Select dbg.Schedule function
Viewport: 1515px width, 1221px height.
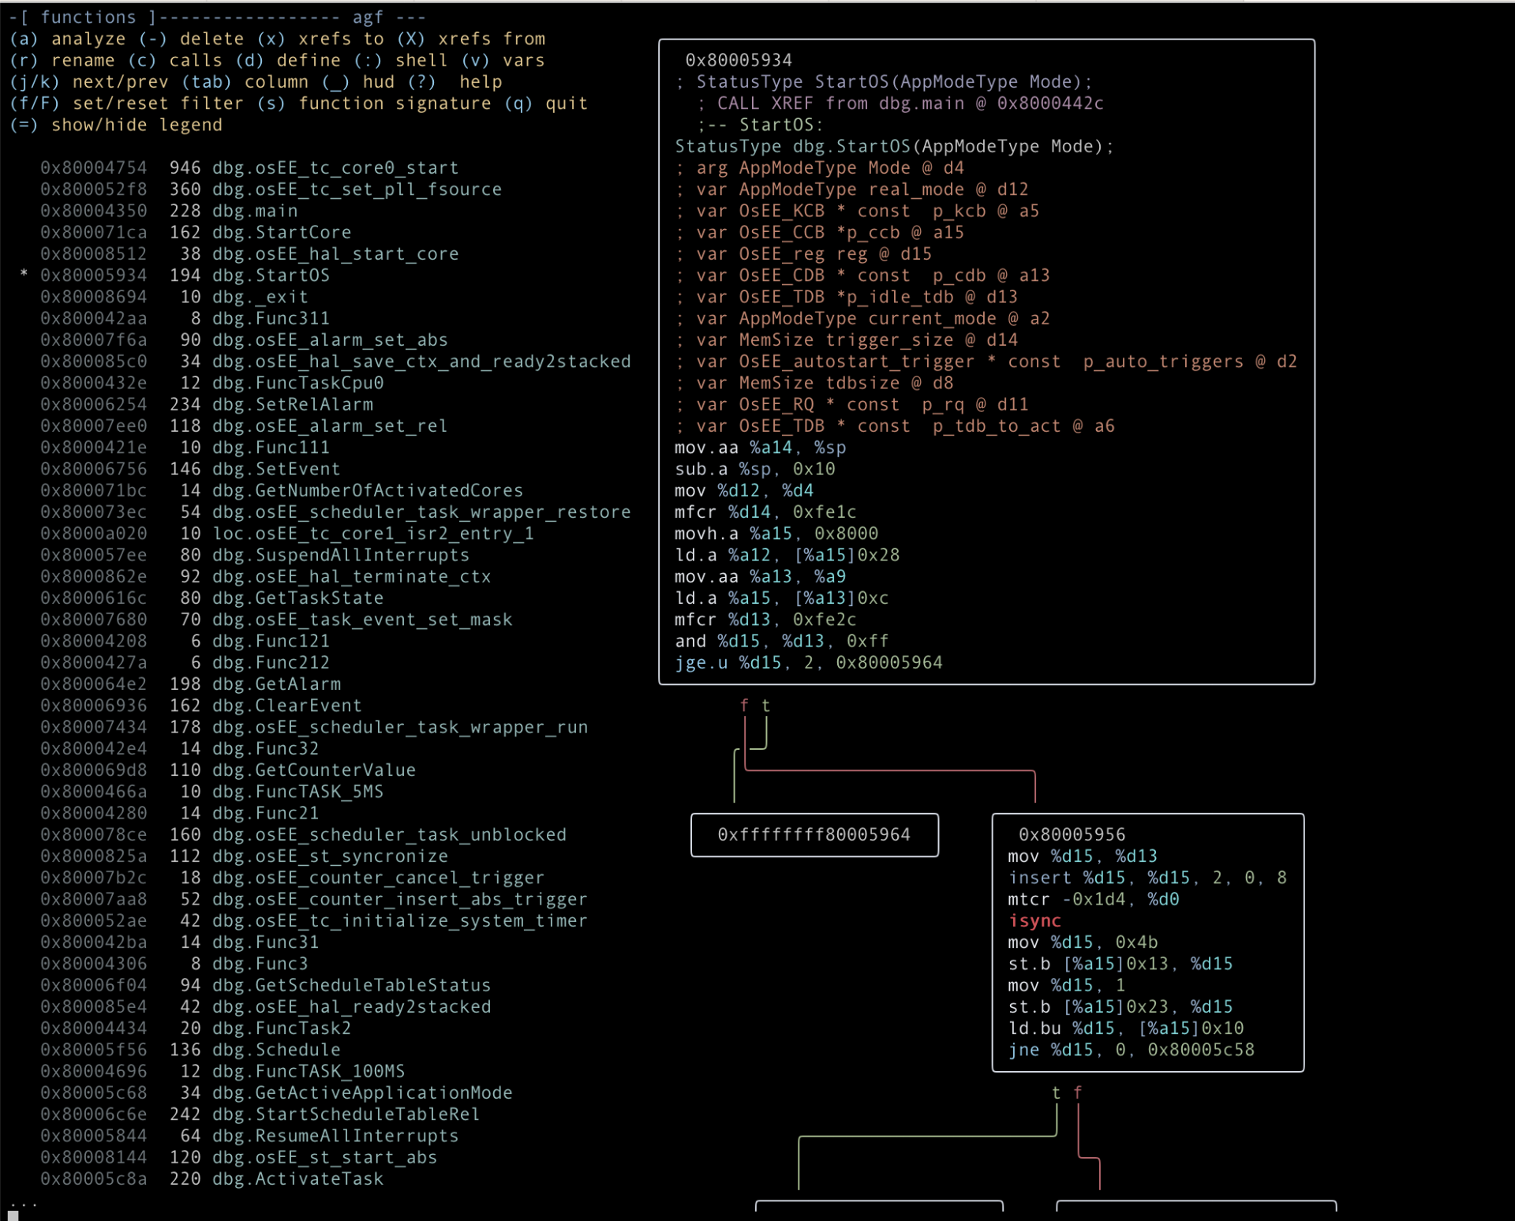190,1050
